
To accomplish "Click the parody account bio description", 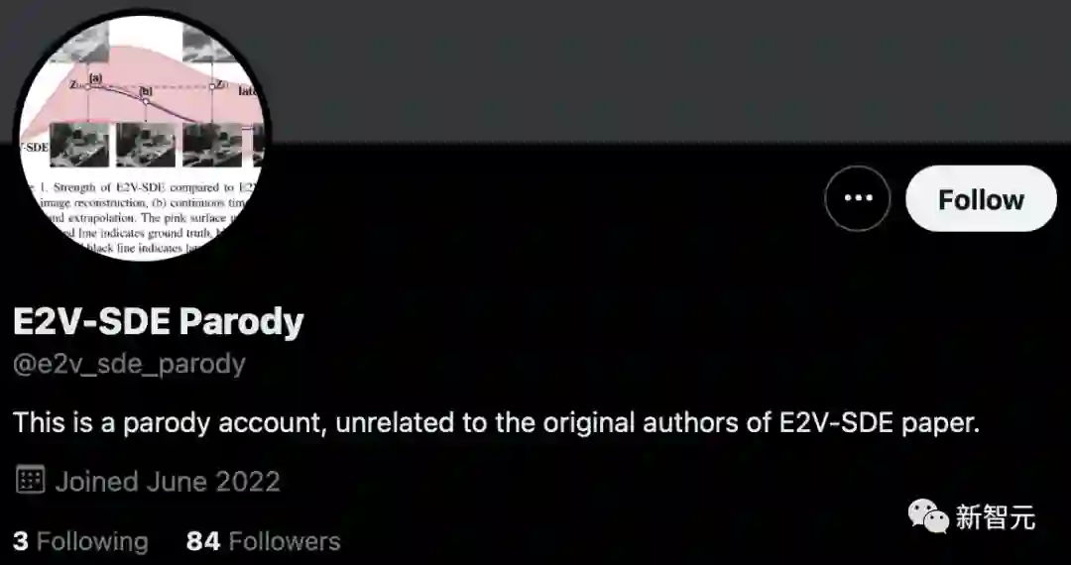I will (x=497, y=423).
